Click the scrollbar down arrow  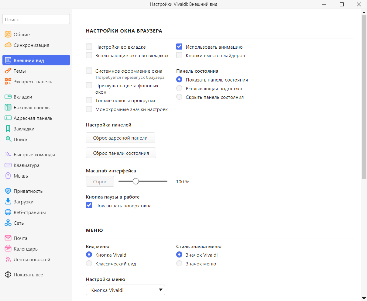(364, 298)
